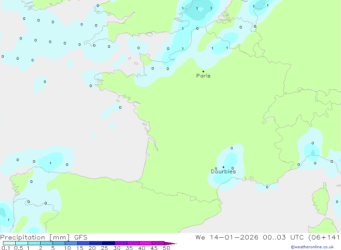
Task: Pick the legend swatch between 45 and 50
Action: point(158,243)
